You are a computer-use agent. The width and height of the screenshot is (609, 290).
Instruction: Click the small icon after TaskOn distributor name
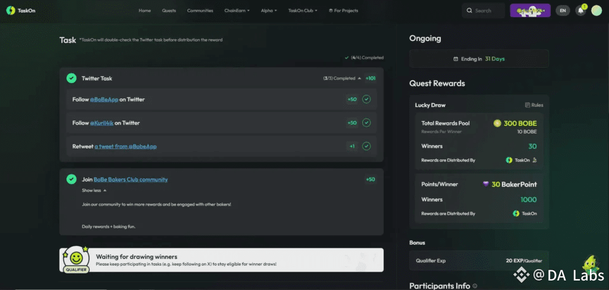[x=535, y=160]
